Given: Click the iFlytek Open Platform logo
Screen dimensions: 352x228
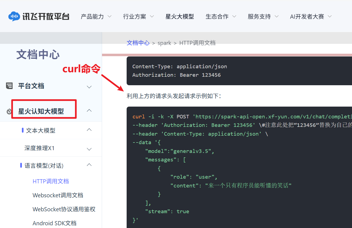Looking at the screenshot, I should (x=39, y=16).
